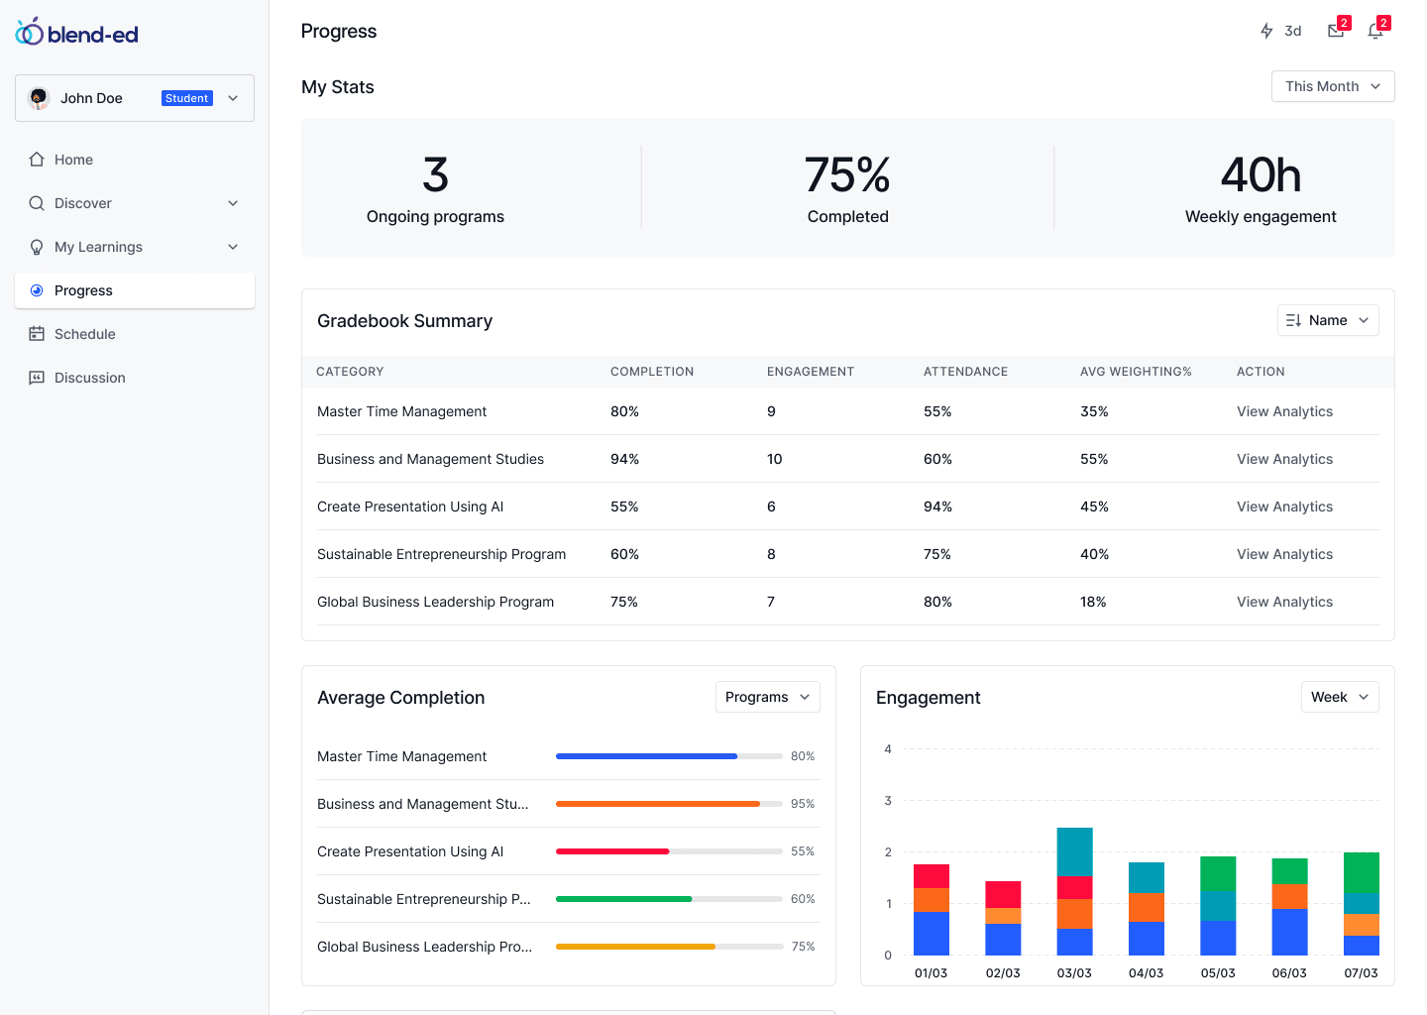Viewport: 1427px width, 1015px height.
Task: View Analytics for Create Presentation Using AI
Action: pyautogui.click(x=1284, y=507)
